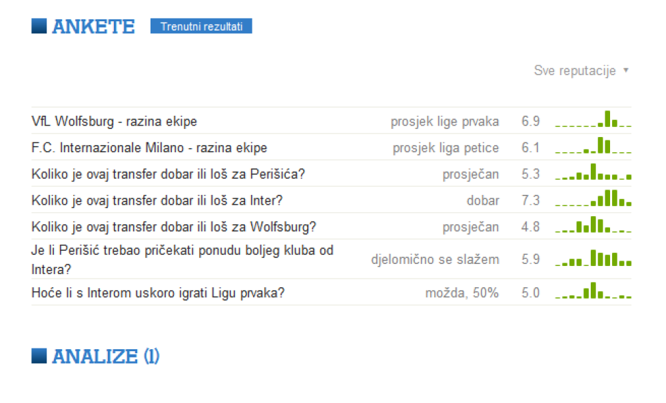Click the Trenutni rezultati button
666x403 pixels.
coord(201,27)
